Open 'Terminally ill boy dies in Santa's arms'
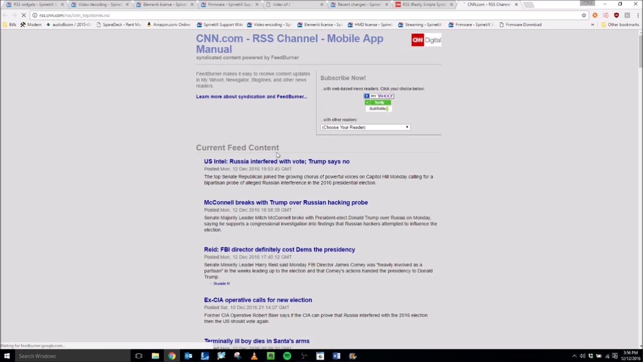This screenshot has height=362, width=643. 257,341
